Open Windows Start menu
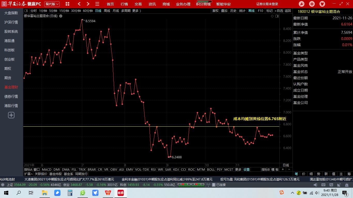Viewport: 353px width, 198px height. (x=6, y=193)
